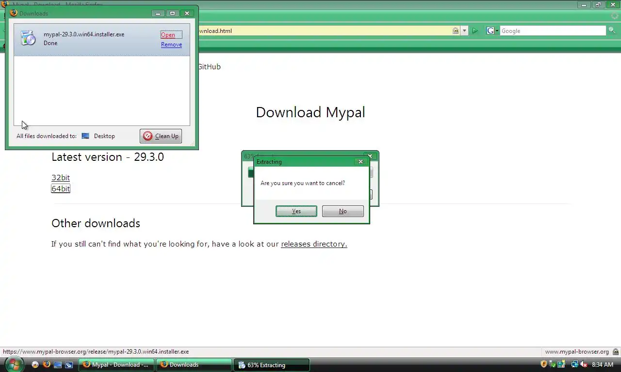Click the network connection tray icon
This screenshot has height=372, width=621.
coord(575,364)
